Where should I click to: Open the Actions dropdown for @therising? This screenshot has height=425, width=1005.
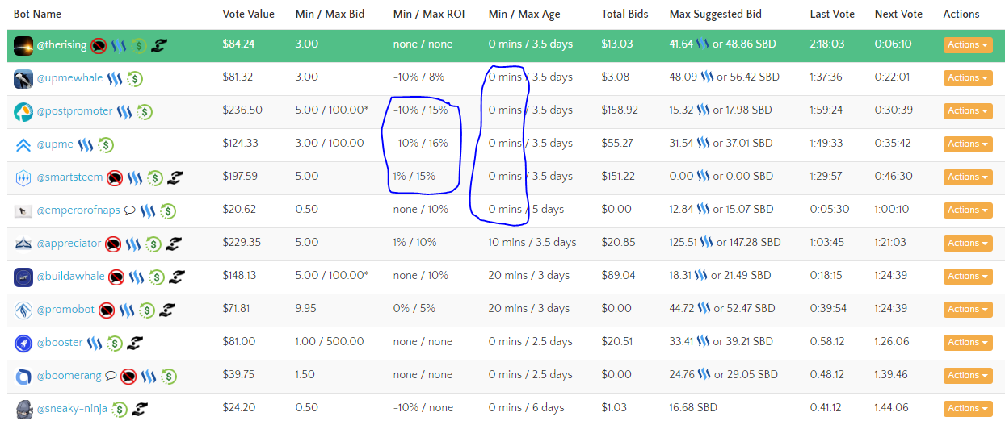pyautogui.click(x=967, y=45)
